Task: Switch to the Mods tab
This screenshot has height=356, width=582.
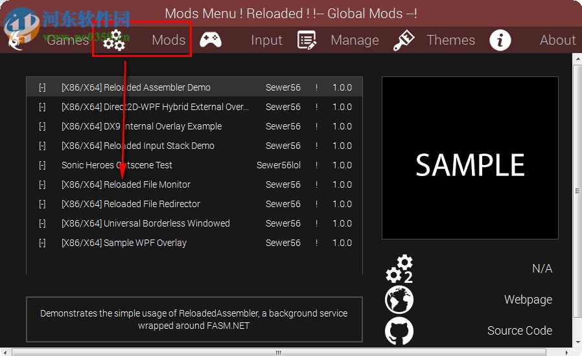Action: (x=169, y=39)
